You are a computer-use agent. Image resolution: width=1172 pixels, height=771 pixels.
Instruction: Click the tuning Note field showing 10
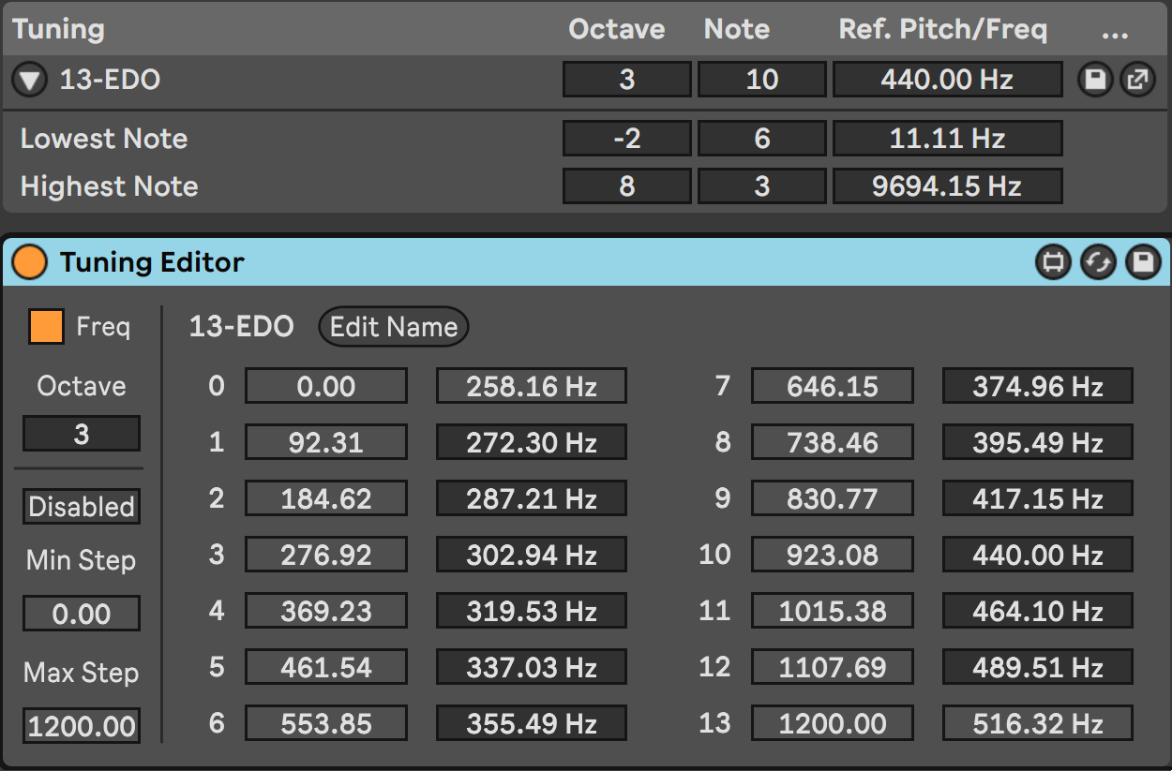pos(761,80)
